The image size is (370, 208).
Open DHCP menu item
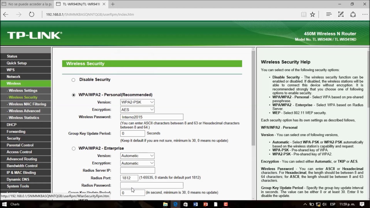coord(12,125)
